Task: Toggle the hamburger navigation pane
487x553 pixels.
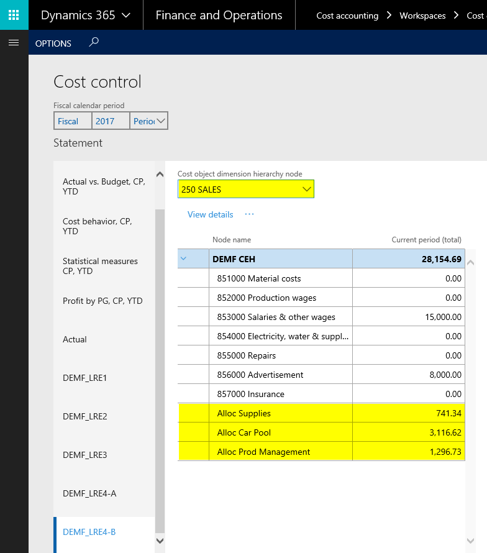Action: [14, 43]
